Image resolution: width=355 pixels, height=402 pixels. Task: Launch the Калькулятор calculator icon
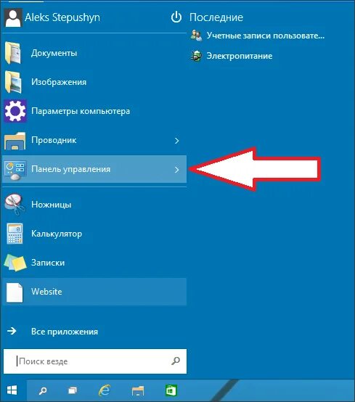[x=15, y=234]
